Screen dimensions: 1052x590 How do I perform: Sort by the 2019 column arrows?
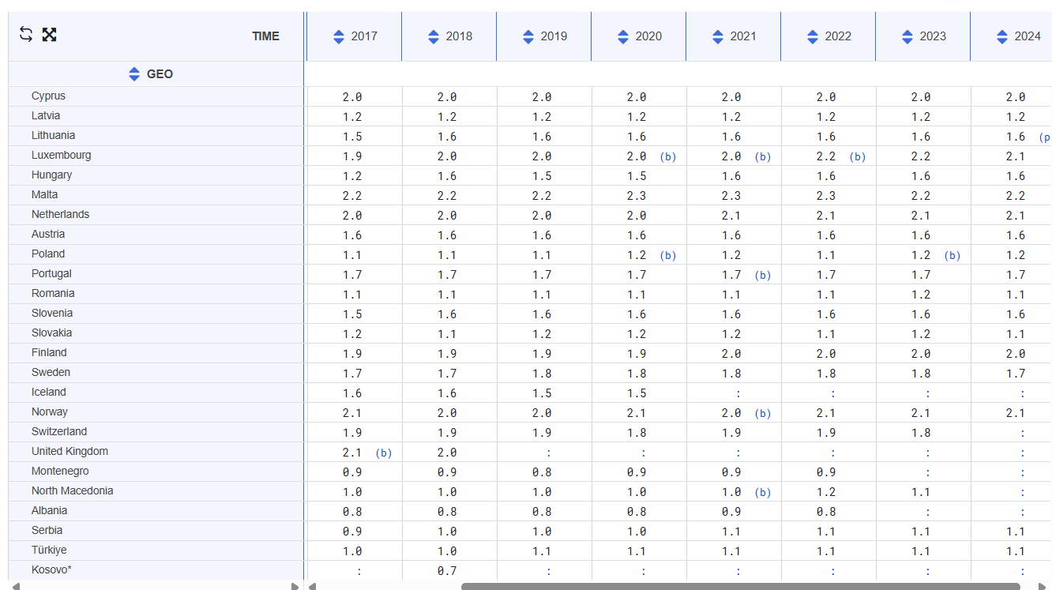coord(528,36)
